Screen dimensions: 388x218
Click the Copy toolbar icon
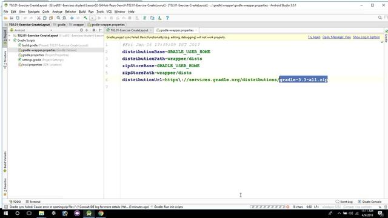click(x=45, y=18)
